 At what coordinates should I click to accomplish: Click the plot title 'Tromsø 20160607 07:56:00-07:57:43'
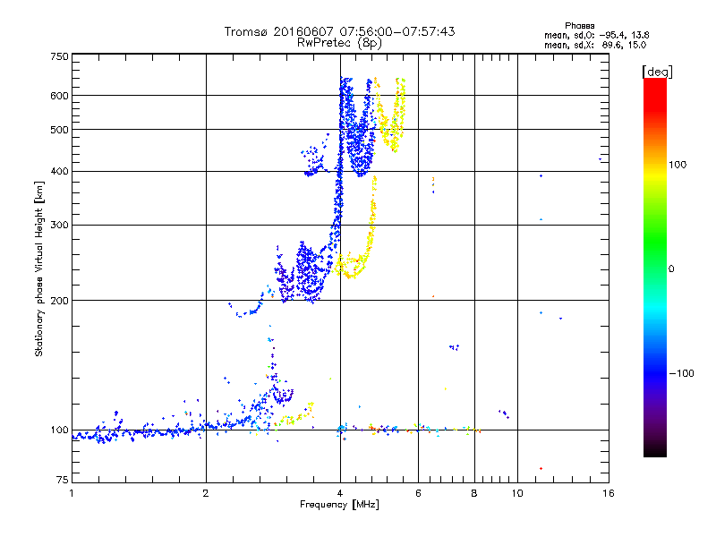pos(339,31)
